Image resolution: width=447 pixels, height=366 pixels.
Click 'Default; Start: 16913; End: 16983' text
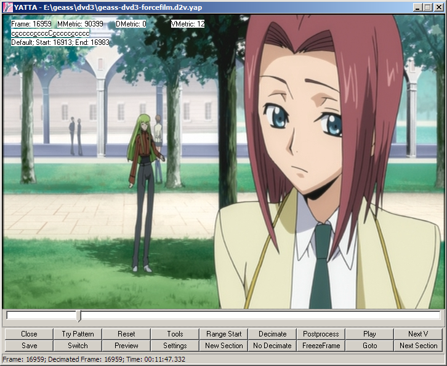[60, 42]
